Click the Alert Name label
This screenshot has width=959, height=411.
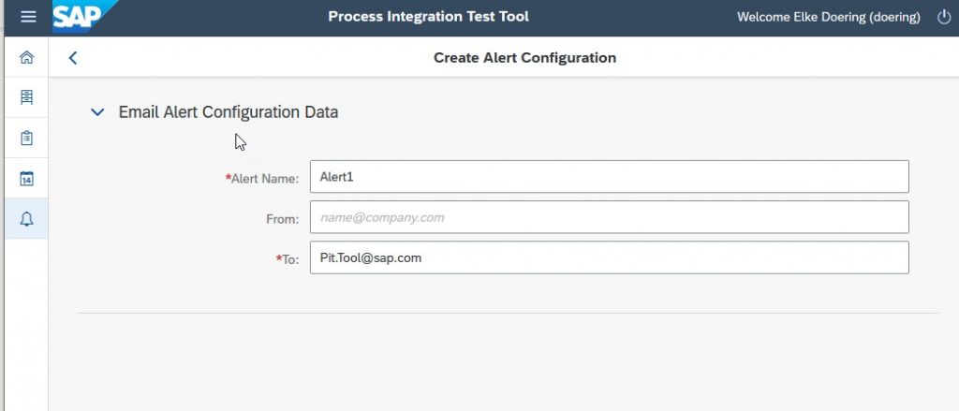click(262, 179)
